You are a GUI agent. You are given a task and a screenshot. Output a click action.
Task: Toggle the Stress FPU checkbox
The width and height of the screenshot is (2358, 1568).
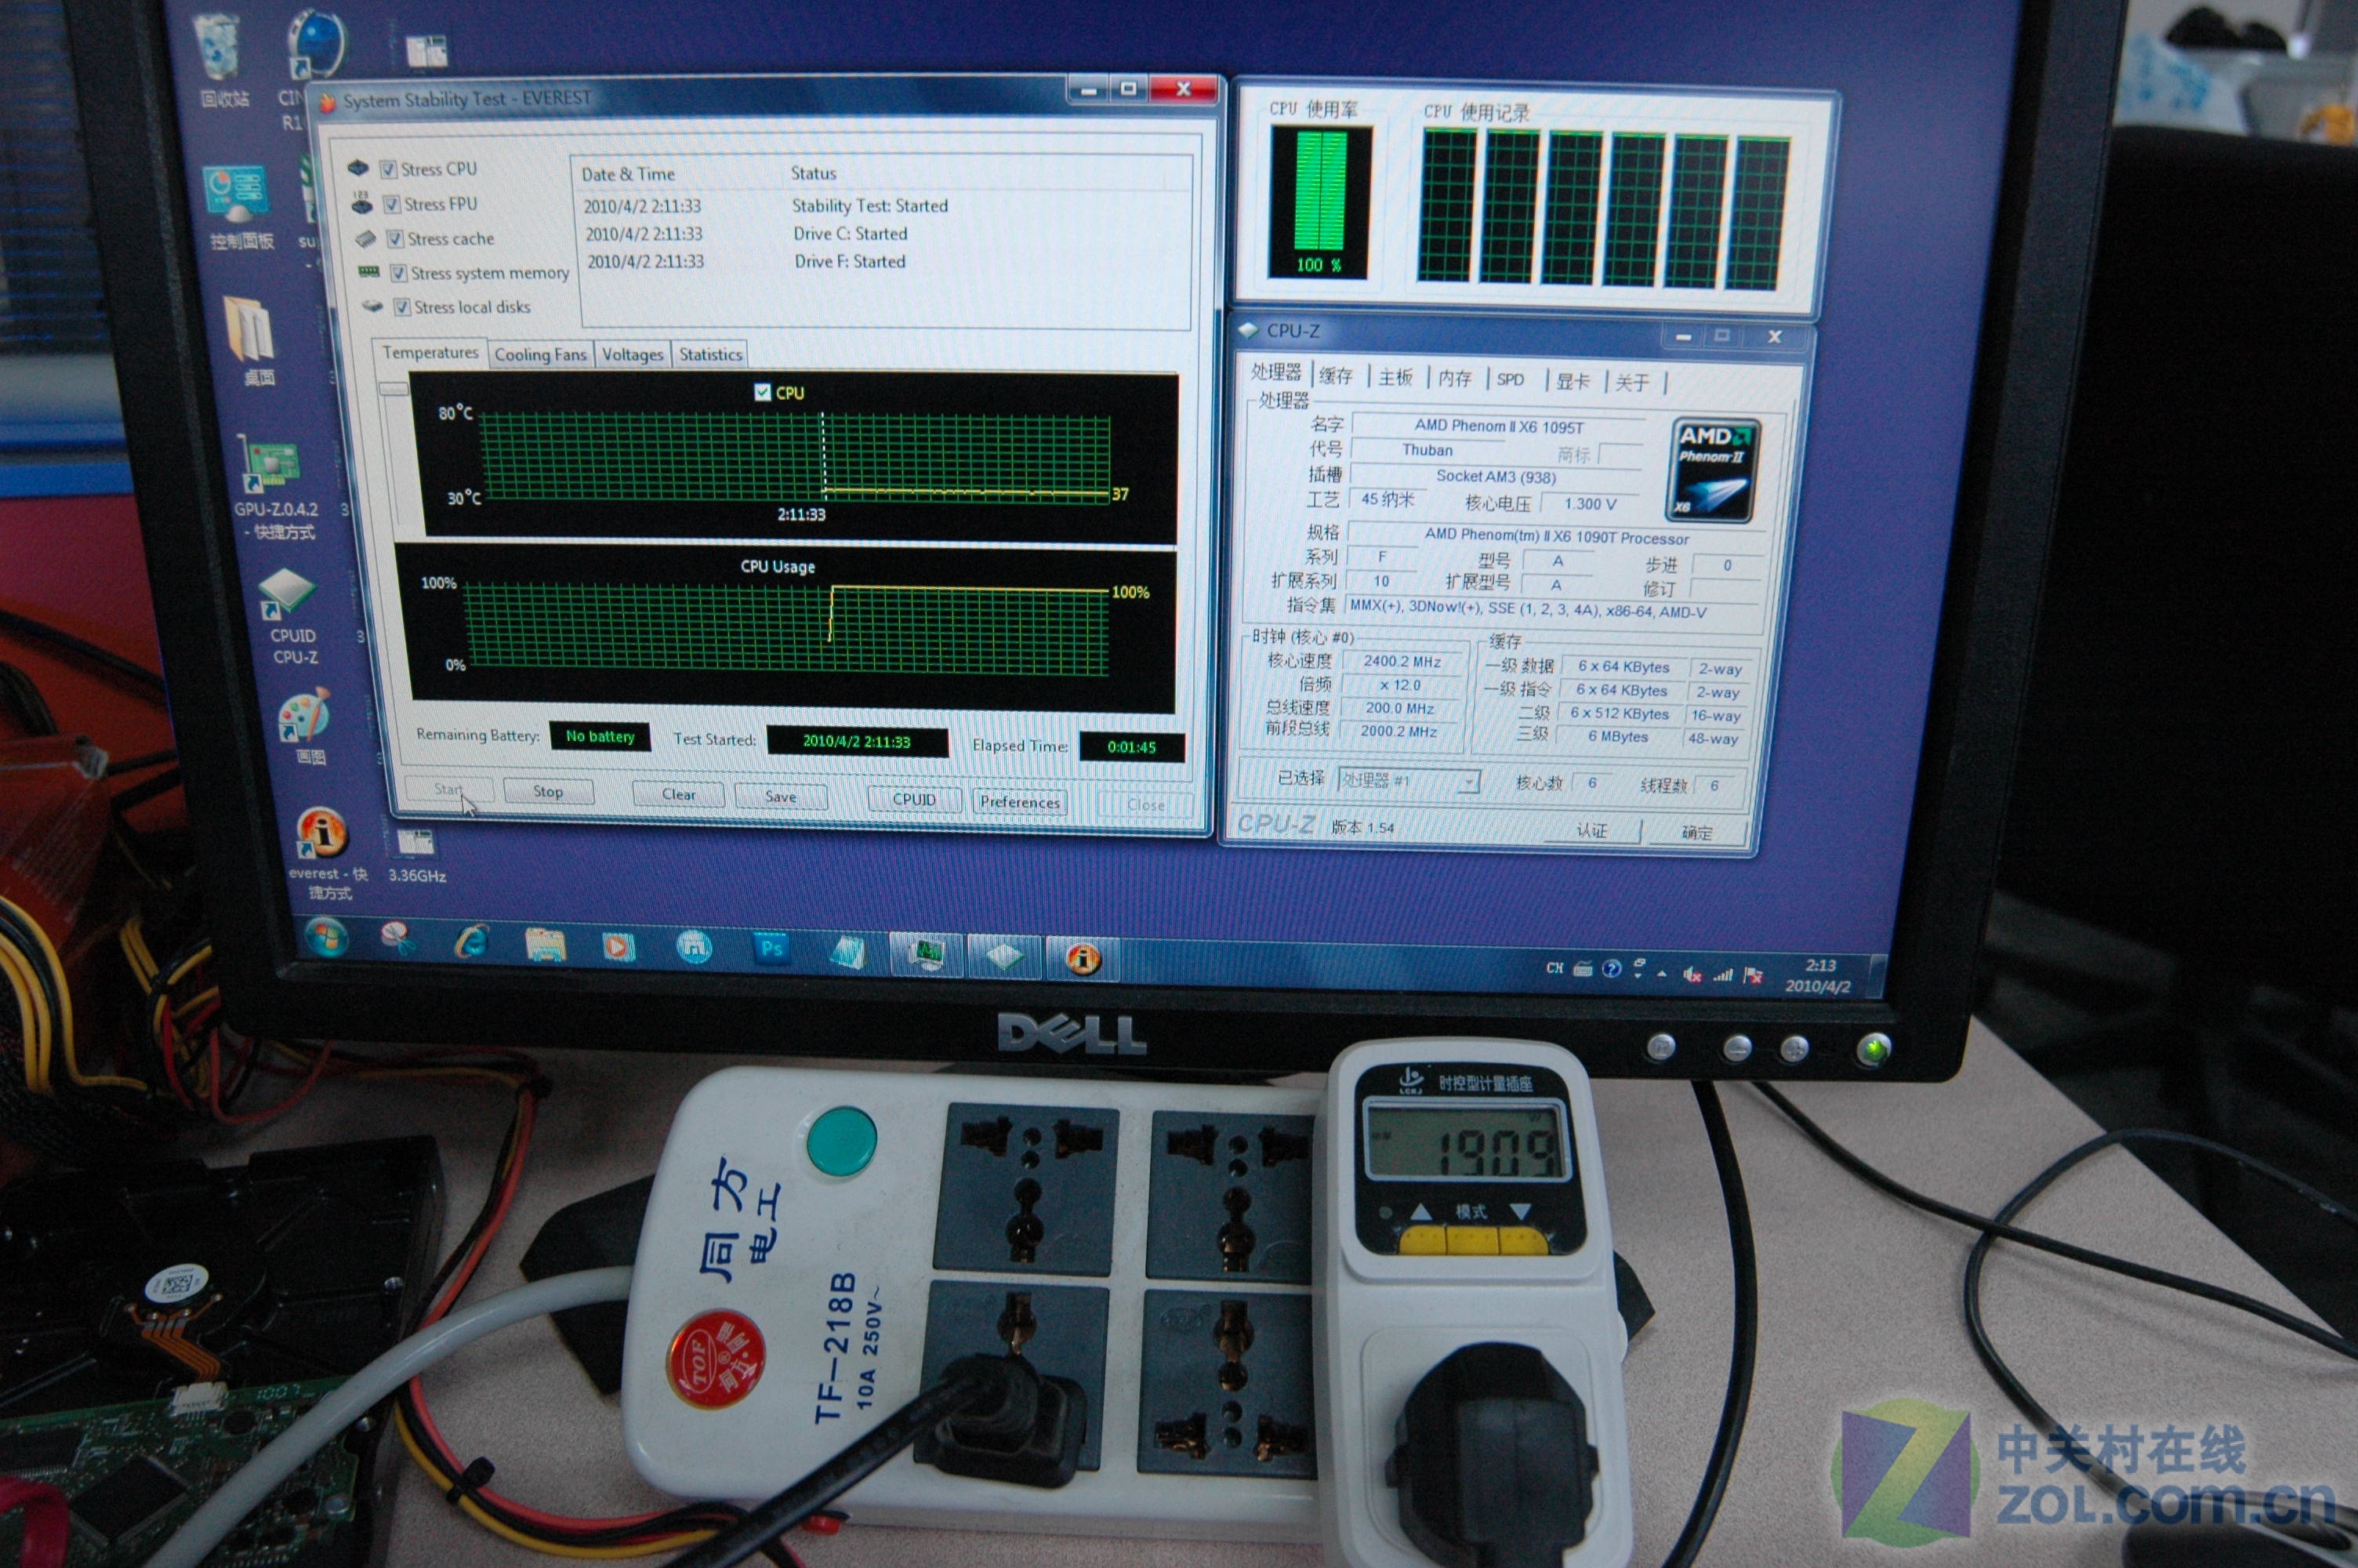(392, 204)
